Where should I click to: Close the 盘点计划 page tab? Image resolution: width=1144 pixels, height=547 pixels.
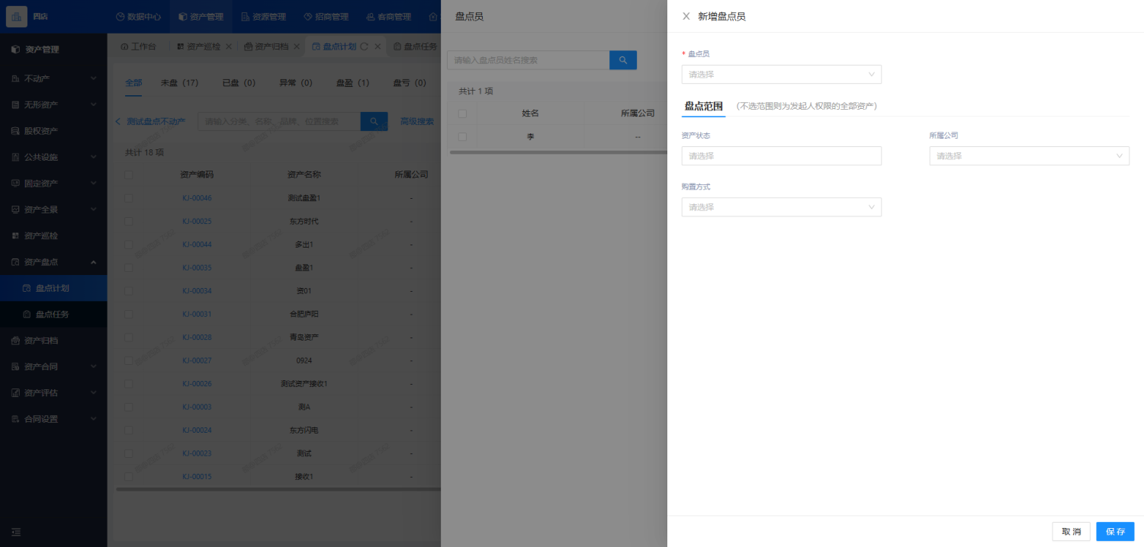(378, 46)
